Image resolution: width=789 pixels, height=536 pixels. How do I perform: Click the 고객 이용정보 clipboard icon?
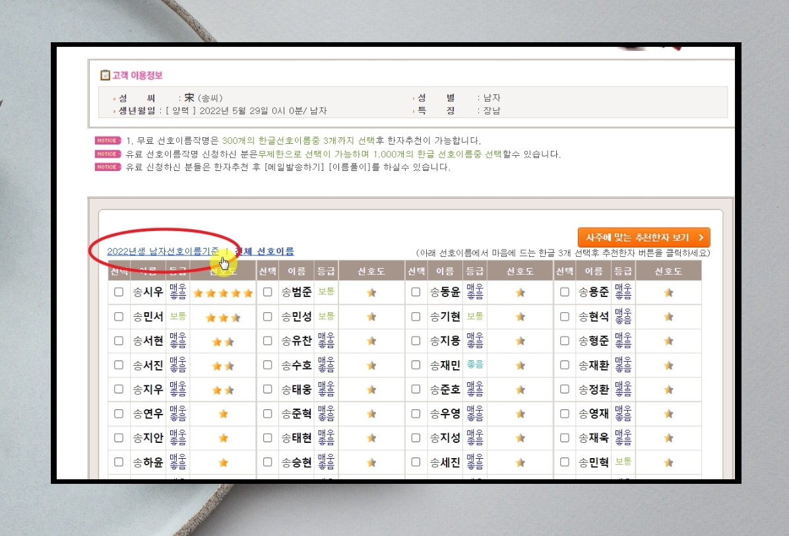tap(105, 75)
